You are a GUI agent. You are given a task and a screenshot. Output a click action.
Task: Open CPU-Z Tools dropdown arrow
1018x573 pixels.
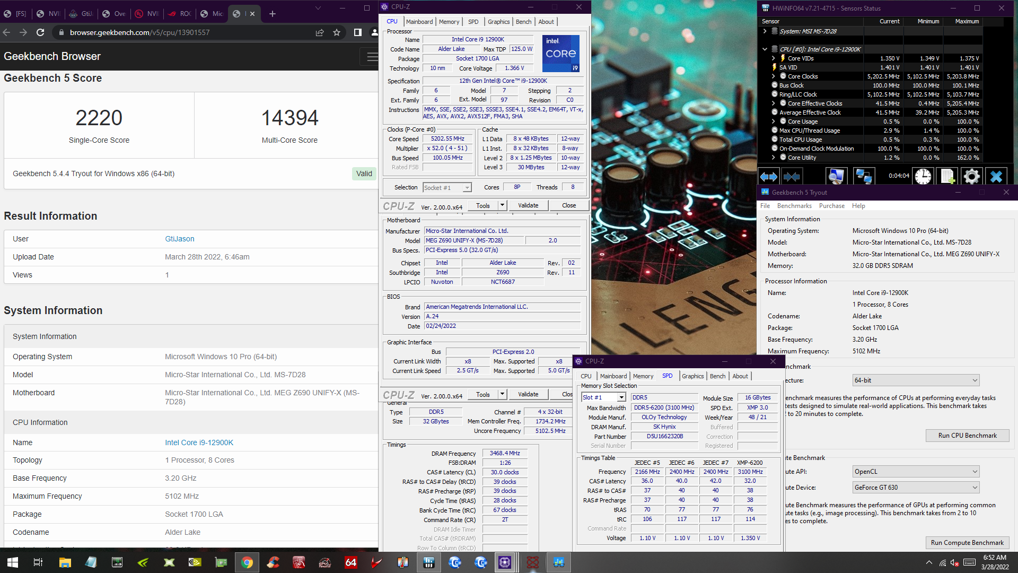(503, 205)
